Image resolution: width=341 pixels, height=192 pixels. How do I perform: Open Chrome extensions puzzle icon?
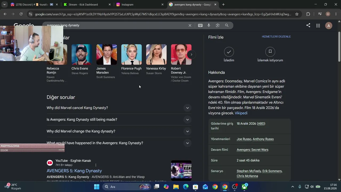(308, 14)
